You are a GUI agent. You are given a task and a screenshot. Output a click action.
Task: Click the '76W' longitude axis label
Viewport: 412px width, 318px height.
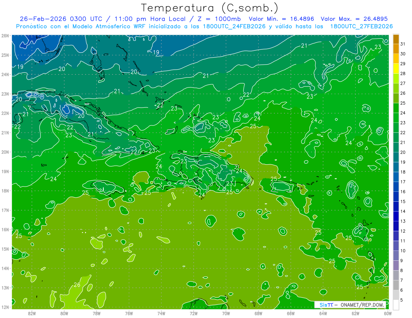pyautogui.click(x=129, y=313)
